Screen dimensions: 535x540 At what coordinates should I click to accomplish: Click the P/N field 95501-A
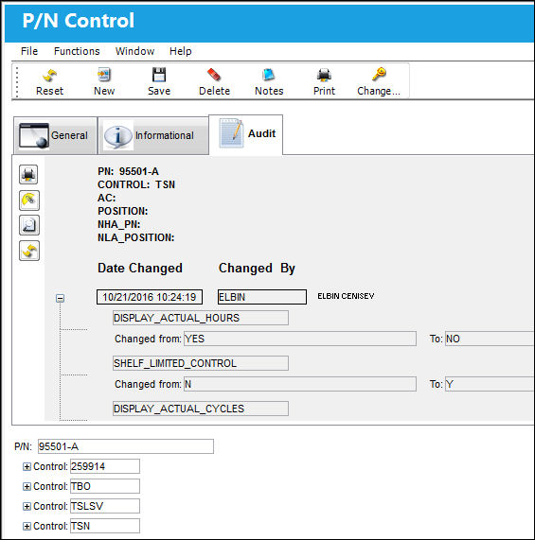(x=126, y=446)
